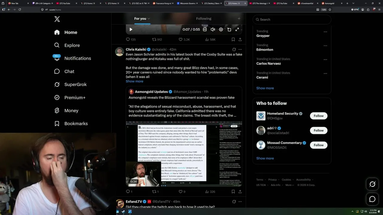This screenshot has height=215, width=383.
Task: Open Notifications from the sidebar
Action: (x=72, y=58)
